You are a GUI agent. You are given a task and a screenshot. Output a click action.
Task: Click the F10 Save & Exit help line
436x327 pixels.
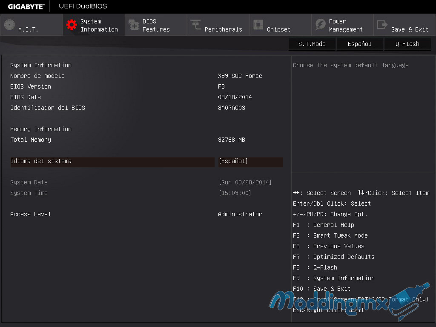(x=322, y=289)
